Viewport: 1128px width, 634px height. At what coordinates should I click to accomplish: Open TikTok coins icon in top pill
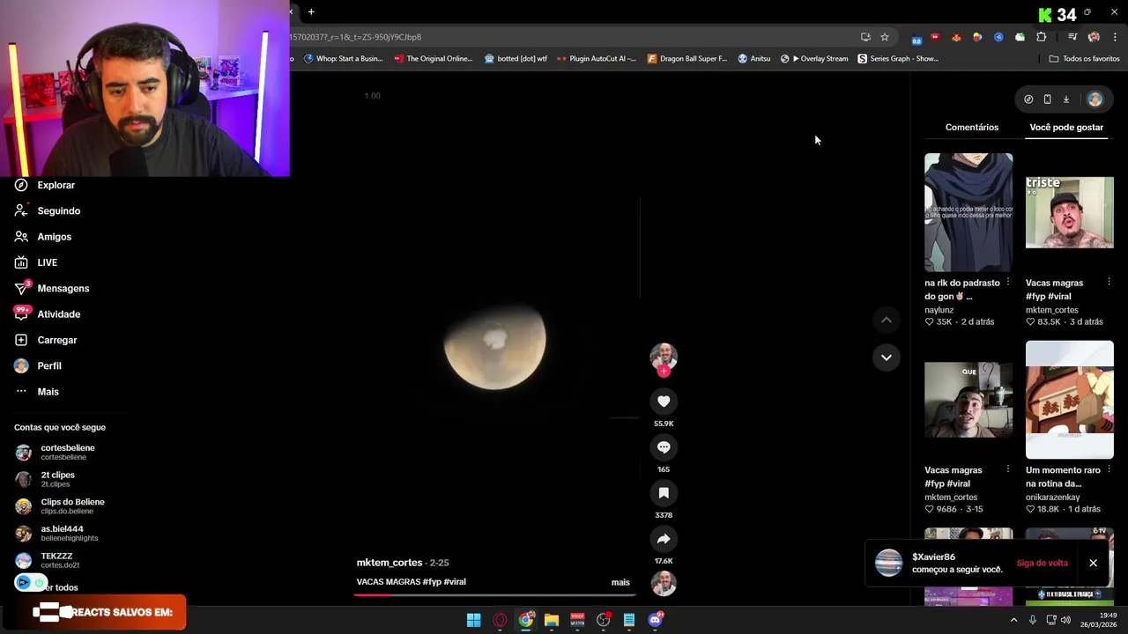[x=1028, y=100]
